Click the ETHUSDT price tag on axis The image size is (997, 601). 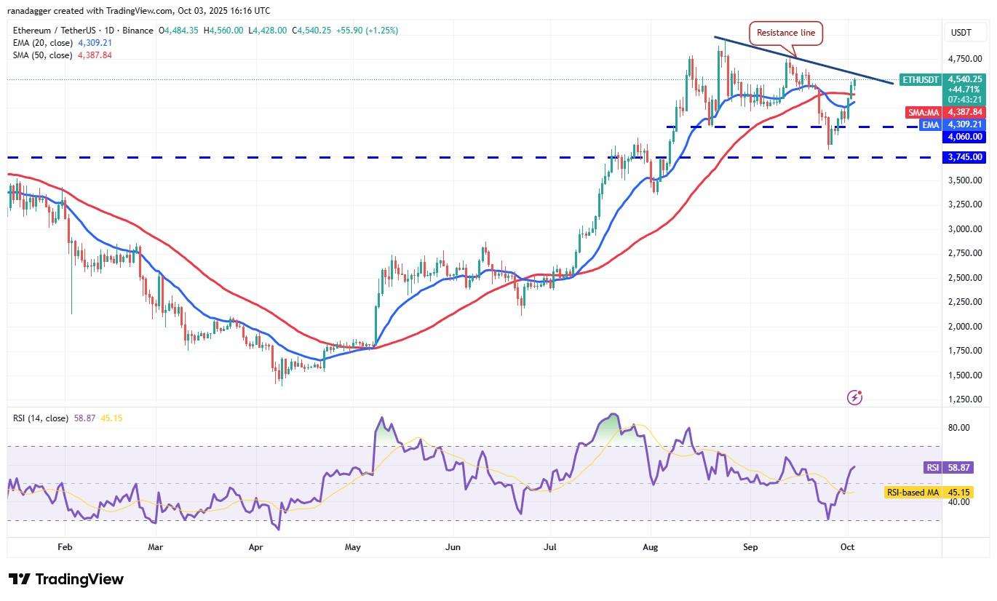pyautogui.click(x=920, y=80)
